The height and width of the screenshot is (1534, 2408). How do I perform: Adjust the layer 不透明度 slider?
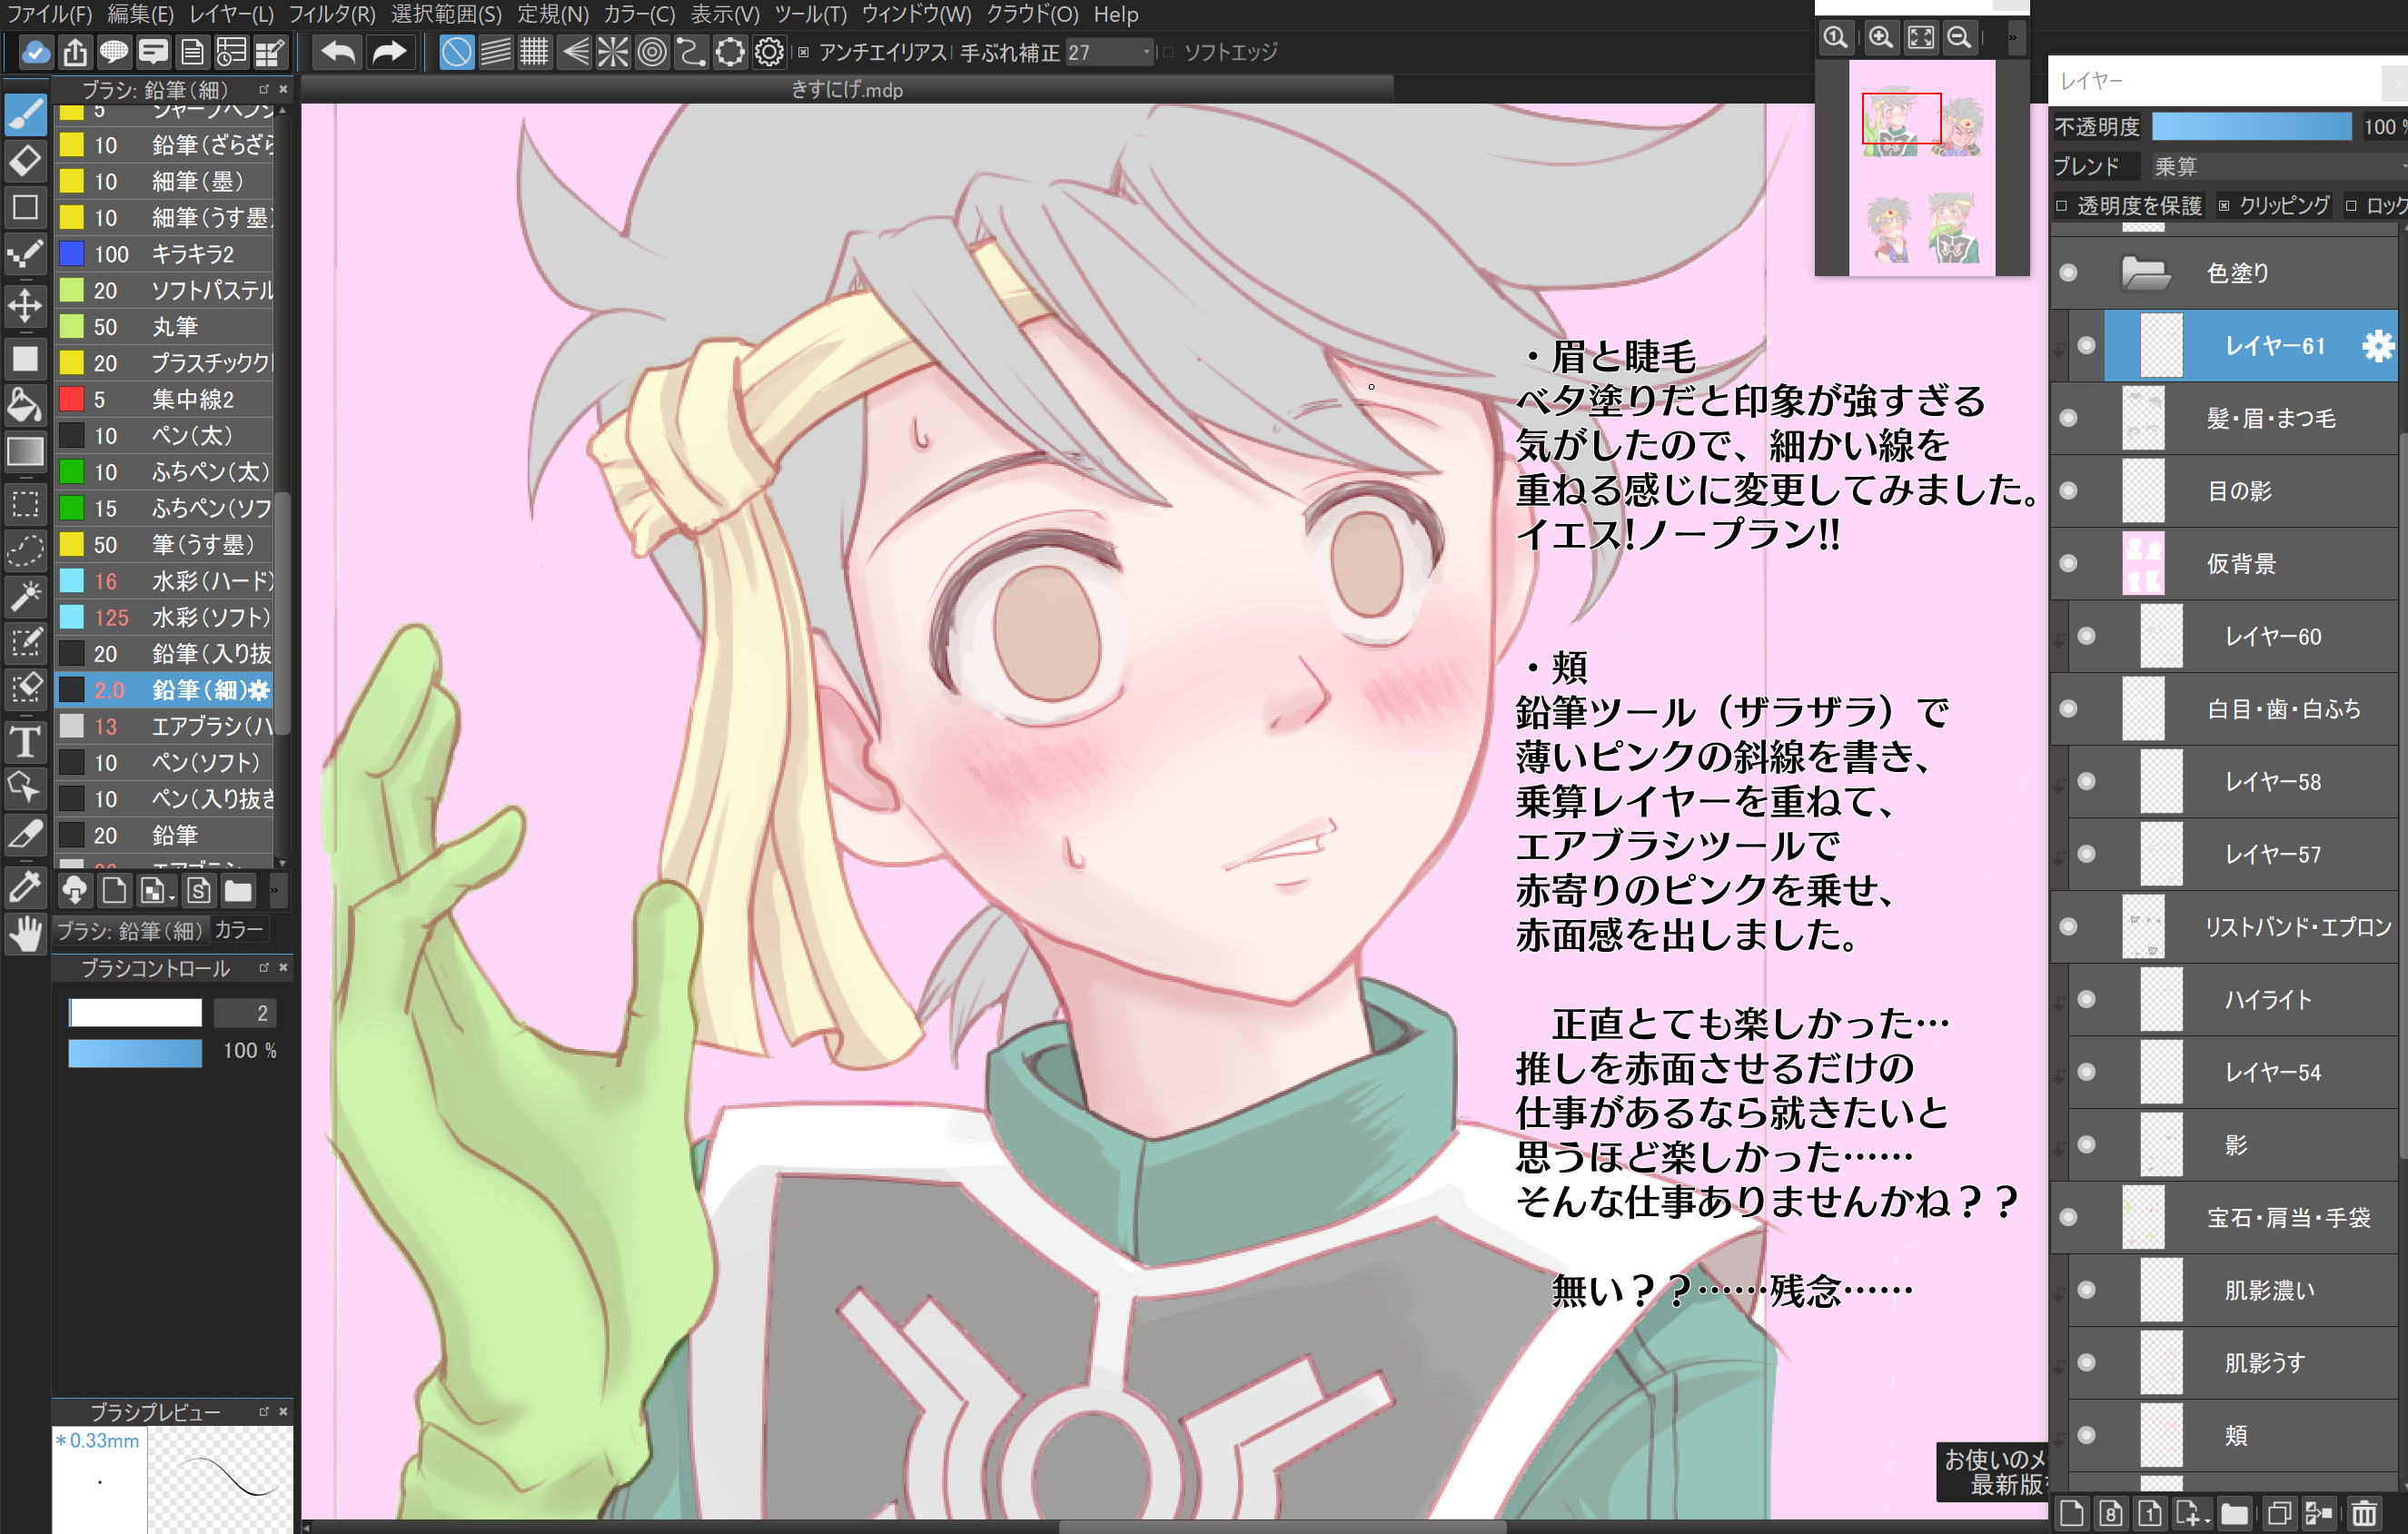coord(2250,126)
